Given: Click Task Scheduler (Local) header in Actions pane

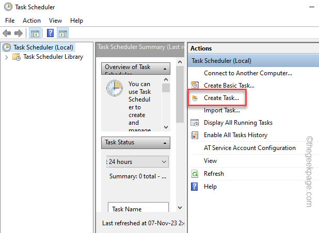Looking at the screenshot, I should [x=253, y=61].
